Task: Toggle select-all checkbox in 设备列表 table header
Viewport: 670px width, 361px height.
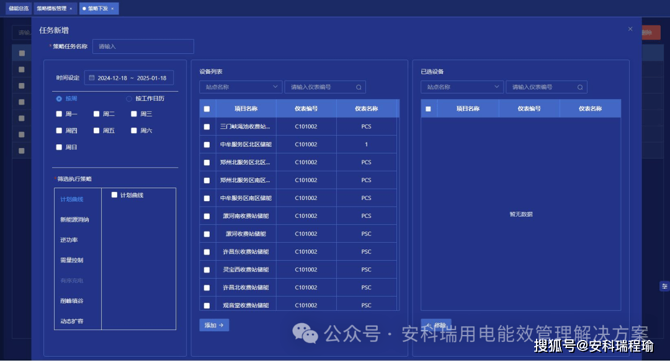Action: coord(207,109)
